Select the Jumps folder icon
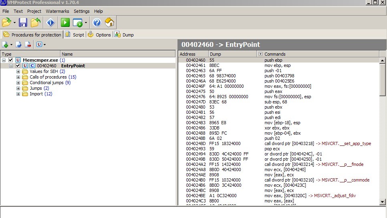Viewport: 387px width, 218px height. click(x=25, y=88)
